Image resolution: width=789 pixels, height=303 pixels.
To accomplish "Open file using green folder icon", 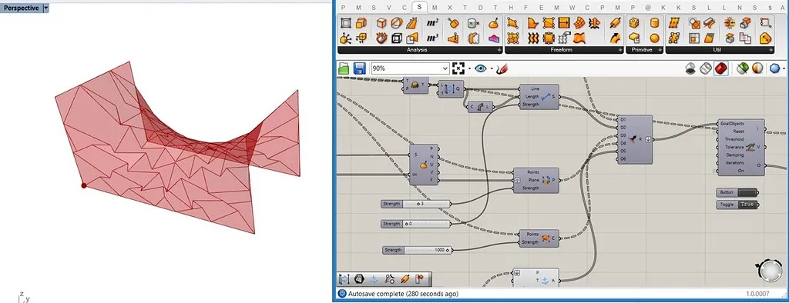I will point(344,68).
